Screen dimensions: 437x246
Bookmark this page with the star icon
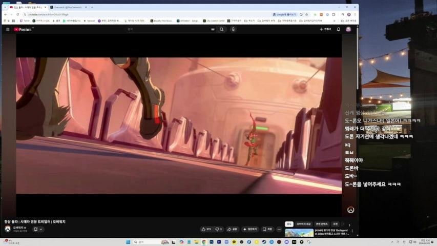click(x=306, y=14)
